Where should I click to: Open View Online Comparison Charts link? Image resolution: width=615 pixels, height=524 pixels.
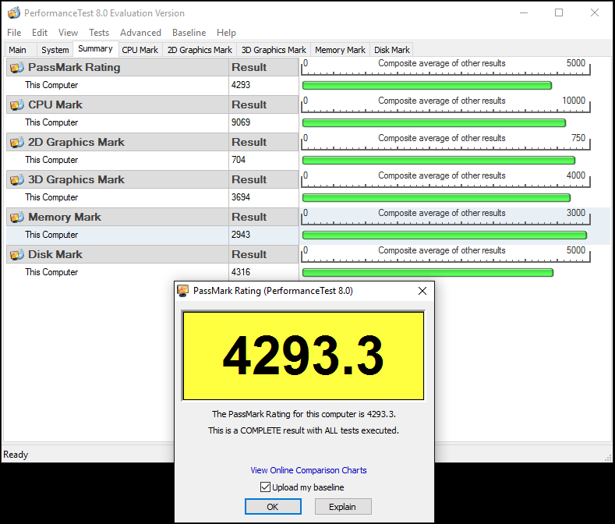point(309,470)
